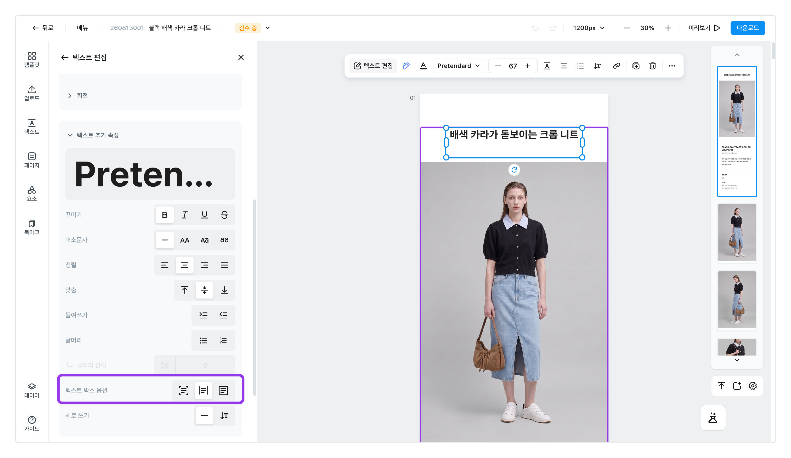Viewport: 791px width, 458px height.
Task: Duplicate the selected text box
Action: [636, 66]
